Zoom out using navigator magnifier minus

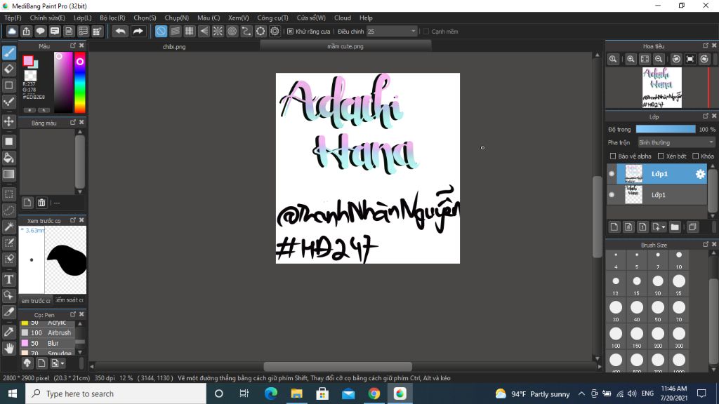[x=659, y=59]
